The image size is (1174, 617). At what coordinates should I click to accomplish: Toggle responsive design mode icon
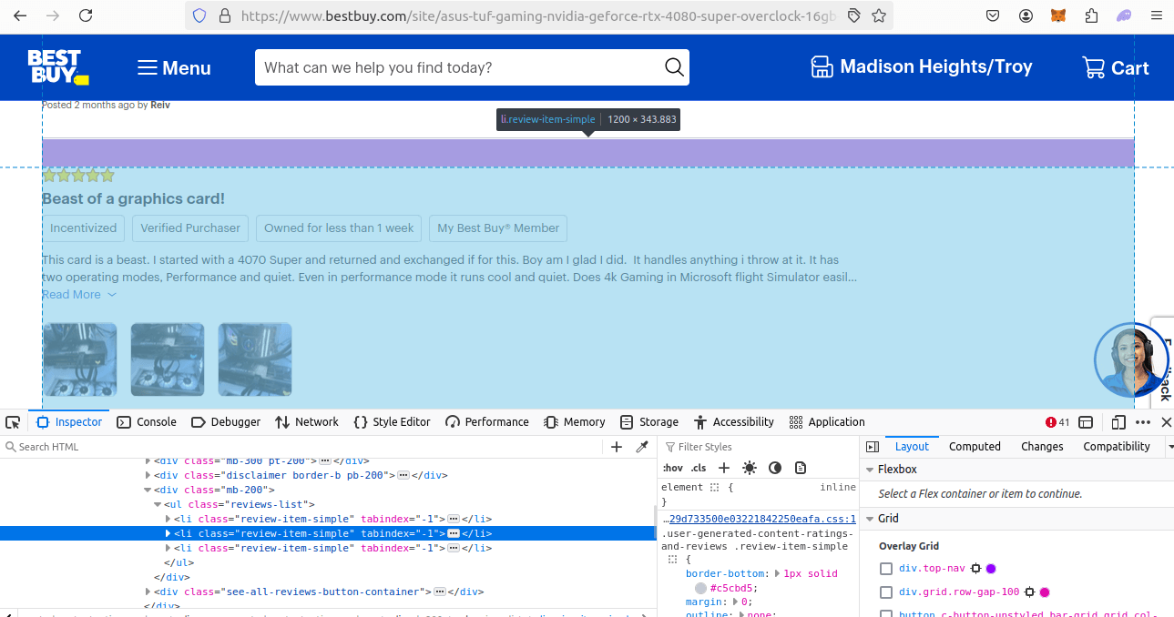click(1118, 422)
